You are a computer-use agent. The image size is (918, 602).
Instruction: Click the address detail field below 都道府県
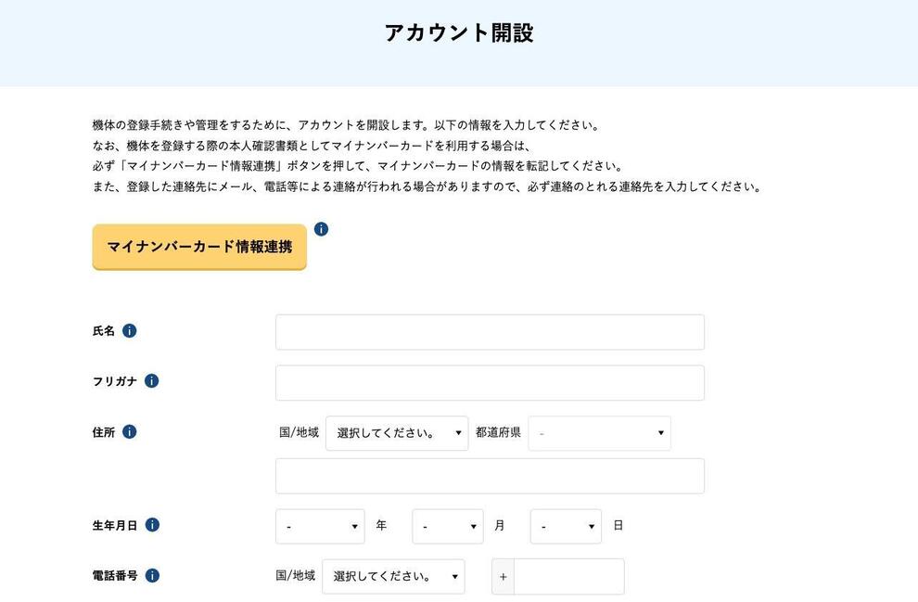[490, 476]
